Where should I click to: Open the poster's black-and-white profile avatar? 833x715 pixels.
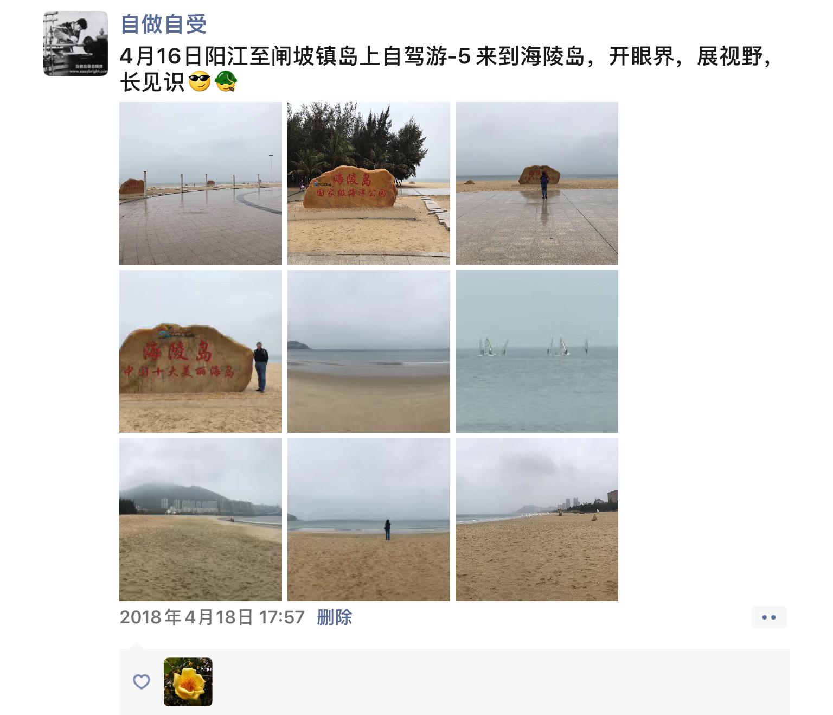tap(76, 43)
